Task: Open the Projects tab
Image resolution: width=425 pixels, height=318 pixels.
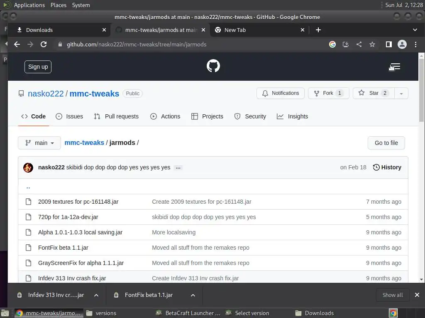Action: [207, 116]
